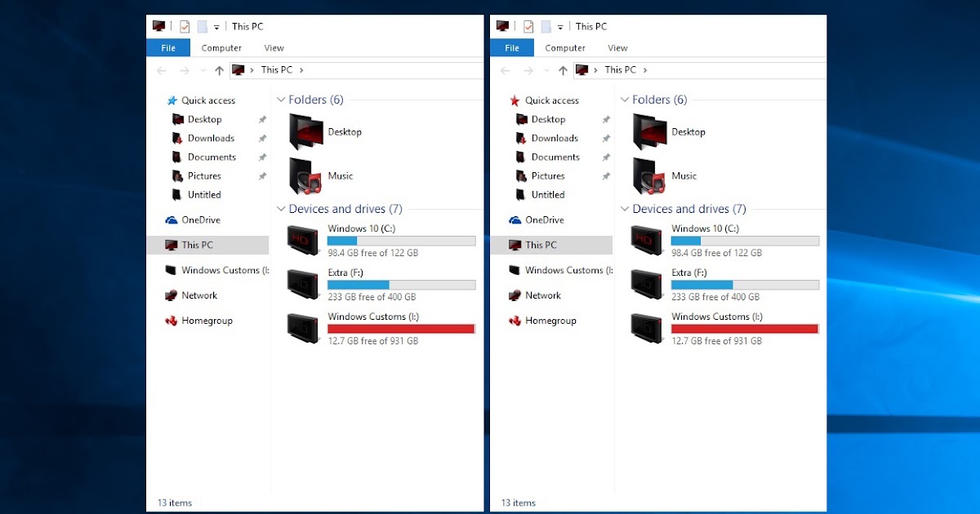Screen dimensions: 980x514
Task: Click Extra (F:) usage bar in right window
Action: coord(746,285)
